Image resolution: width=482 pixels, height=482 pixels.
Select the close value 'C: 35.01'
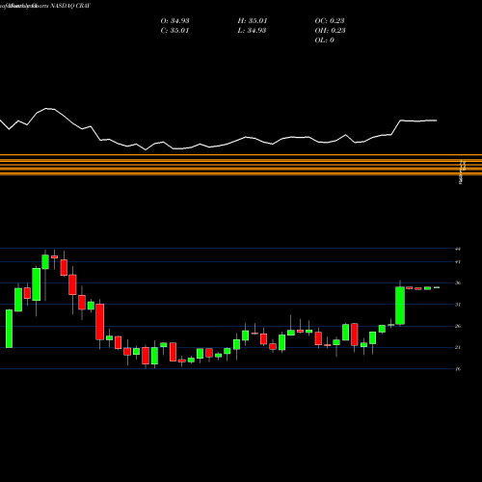pos(174,31)
